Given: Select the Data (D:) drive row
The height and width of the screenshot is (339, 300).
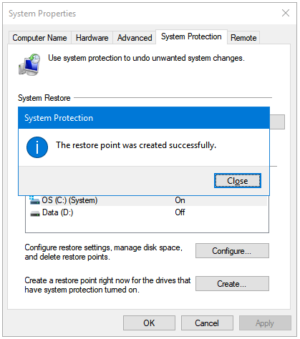Looking at the screenshot, I should 147,212.
